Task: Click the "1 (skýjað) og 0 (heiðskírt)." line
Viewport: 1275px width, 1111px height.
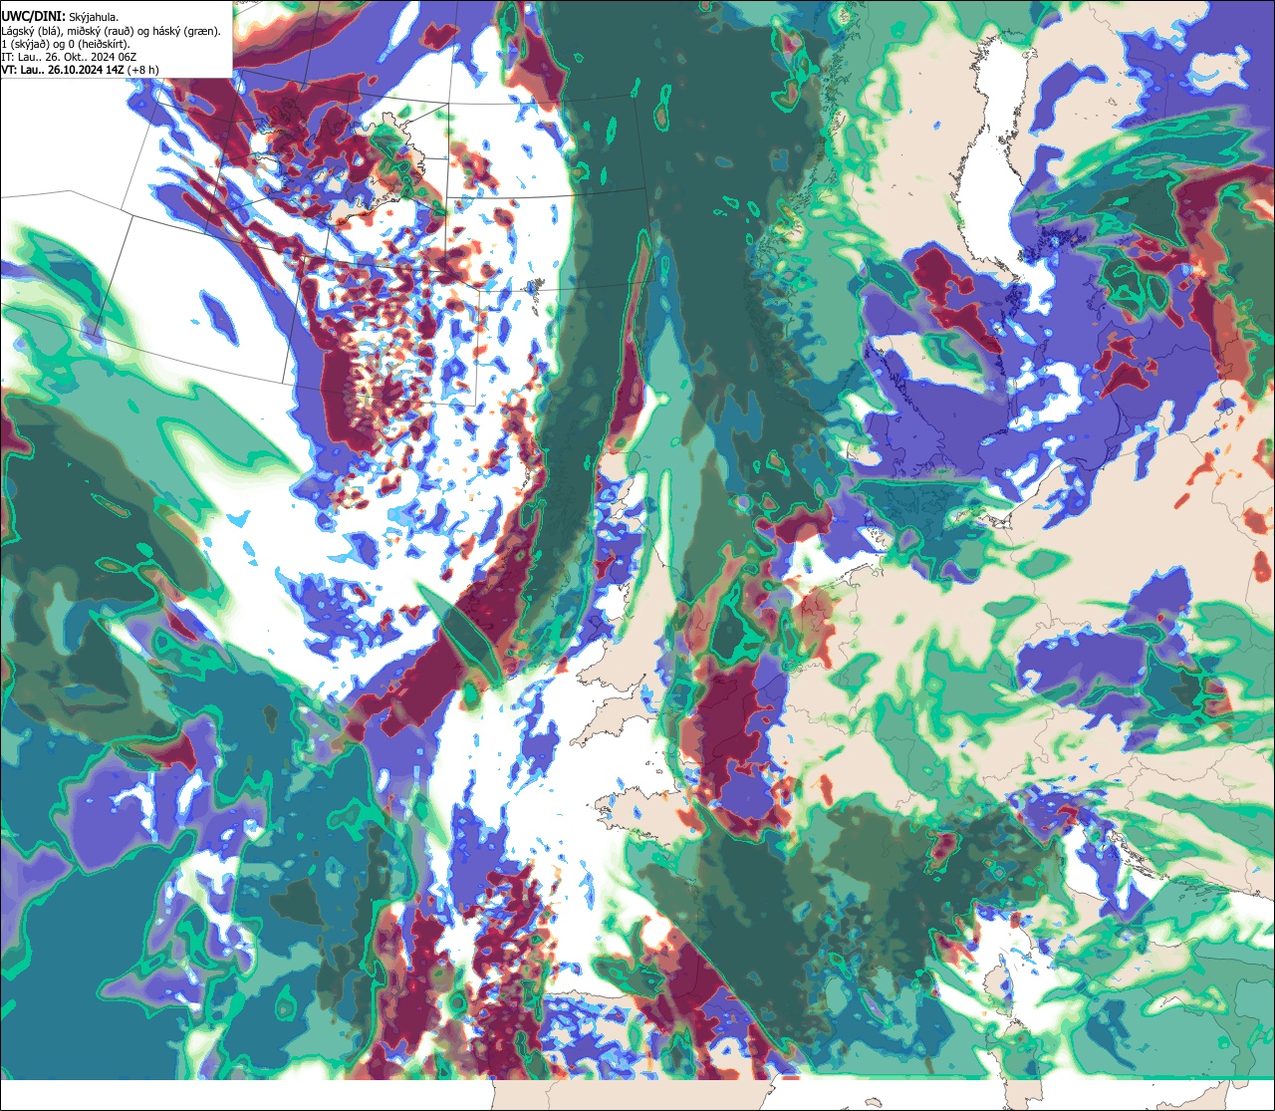Action: pos(66,44)
